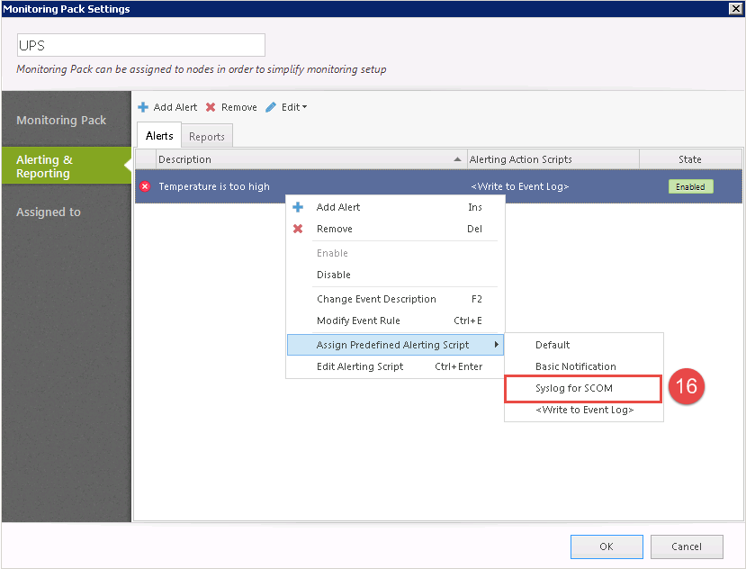This screenshot has width=746, height=569.
Task: Select Modify Event Rule menu entry
Action: pos(395,321)
